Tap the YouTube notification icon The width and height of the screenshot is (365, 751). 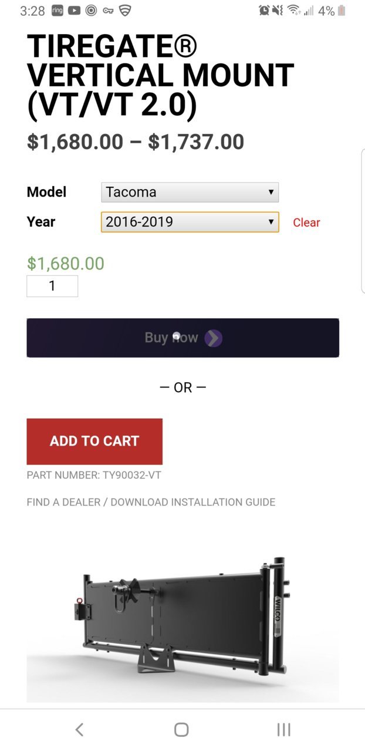point(74,11)
